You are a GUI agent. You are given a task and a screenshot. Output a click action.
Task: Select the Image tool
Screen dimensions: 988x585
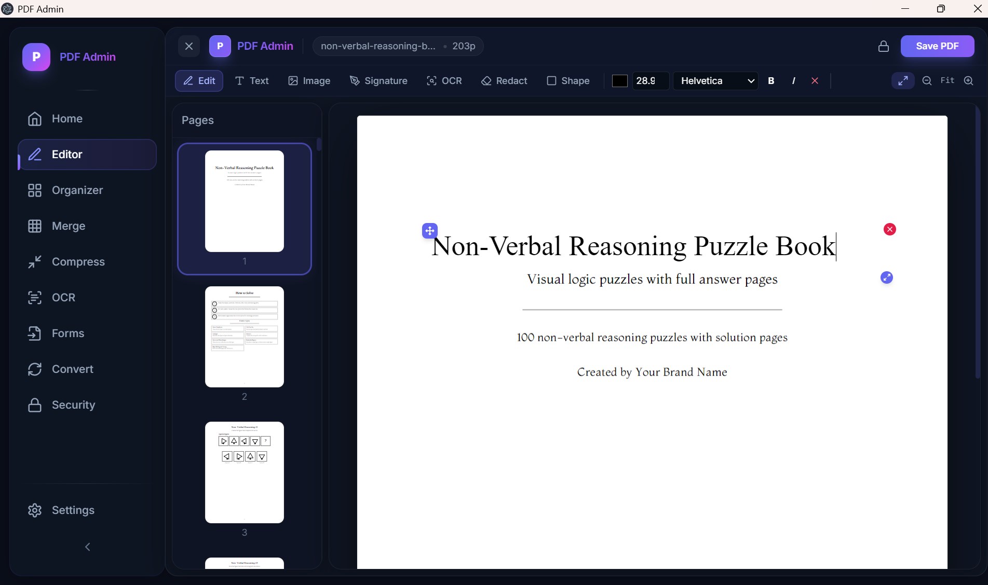[309, 81]
